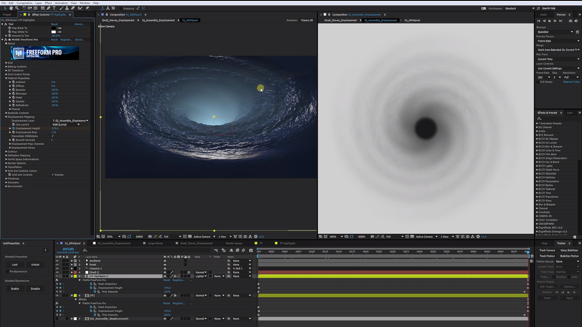This screenshot has width=582, height=327.
Task: Open the Lighter blending mode dropdown
Action: (x=201, y=276)
